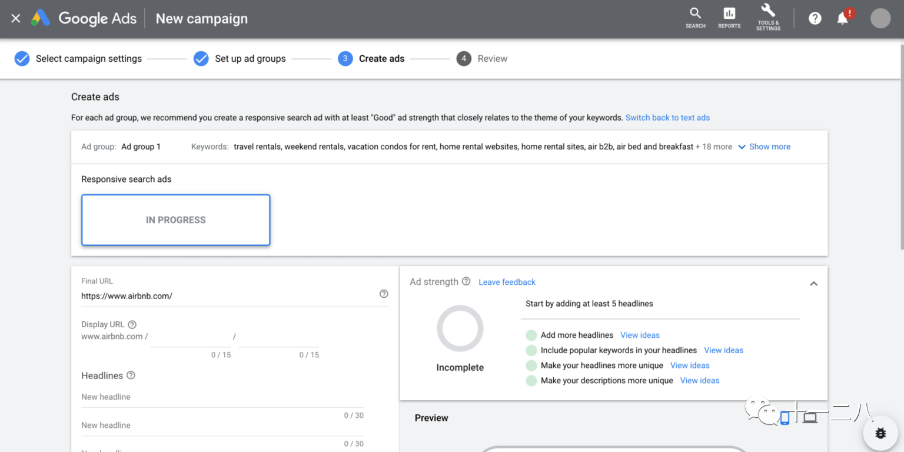Click the bug report icon button
The height and width of the screenshot is (452, 904).
click(x=880, y=433)
